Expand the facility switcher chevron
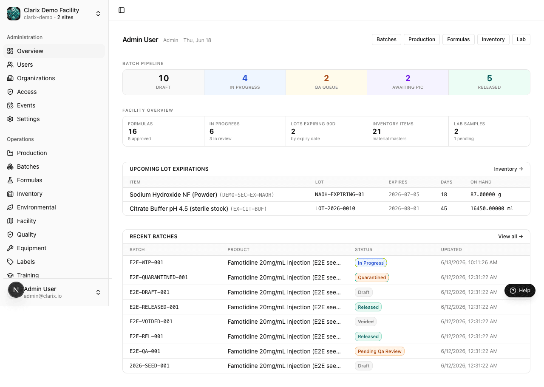Image resolution: width=544 pixels, height=387 pixels. (x=98, y=14)
